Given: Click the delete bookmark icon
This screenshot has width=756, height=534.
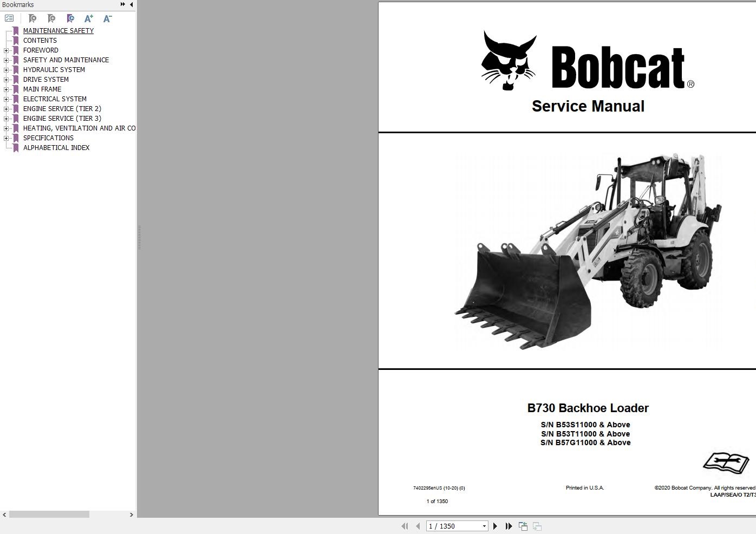Looking at the screenshot, I should click(32, 18).
